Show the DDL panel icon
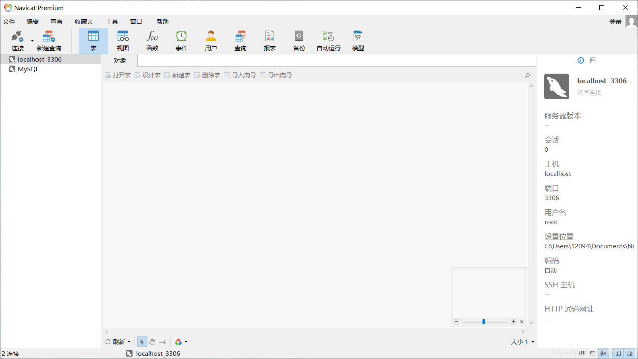 593,60
